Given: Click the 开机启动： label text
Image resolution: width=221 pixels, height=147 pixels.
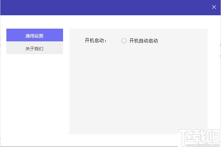Looking at the screenshot, I should [x=96, y=40].
